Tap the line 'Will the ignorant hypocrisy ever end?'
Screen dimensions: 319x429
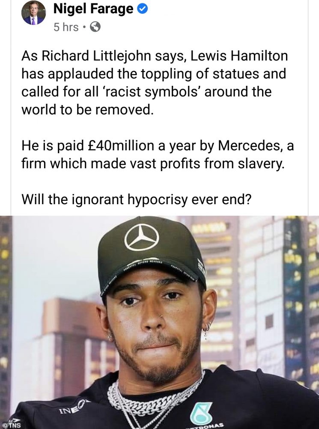click(136, 199)
